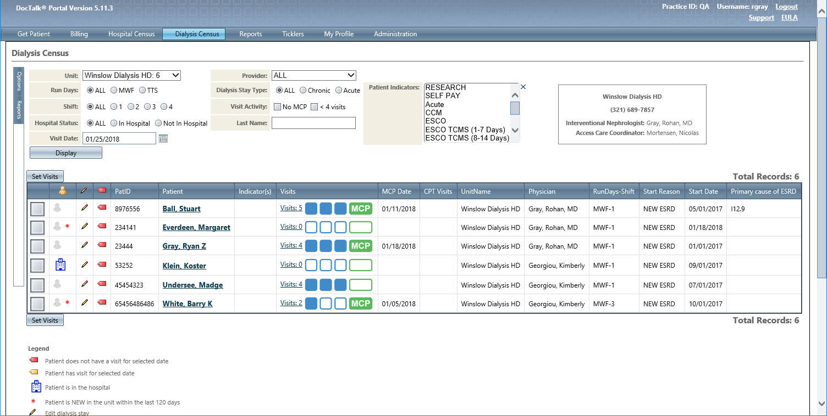The width and height of the screenshot is (827, 416).
Task: Click empty MCP box for Koster Klein
Action: pyautogui.click(x=360, y=266)
